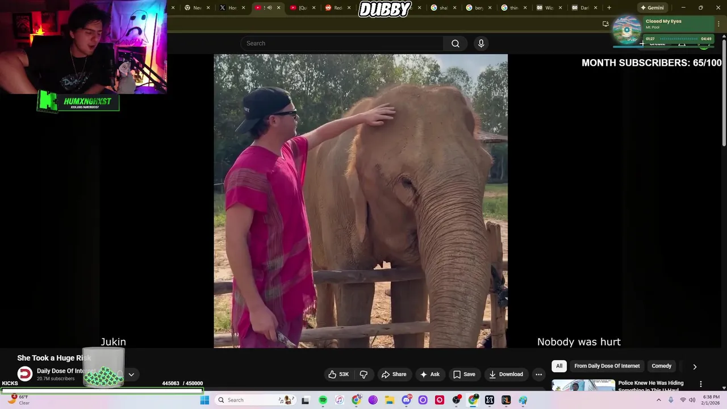
Task: Open the clock showing 6:38 PM
Action: 711,400
